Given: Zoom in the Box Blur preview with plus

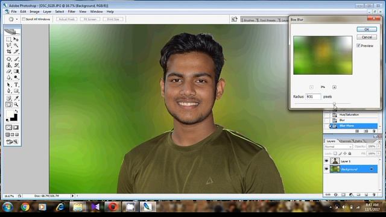Looking at the screenshot, I should (334, 87).
